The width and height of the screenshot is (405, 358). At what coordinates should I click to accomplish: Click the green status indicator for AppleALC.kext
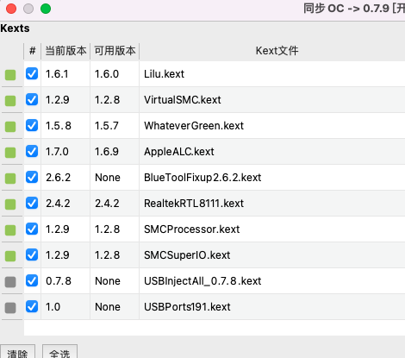pyautogui.click(x=10, y=153)
